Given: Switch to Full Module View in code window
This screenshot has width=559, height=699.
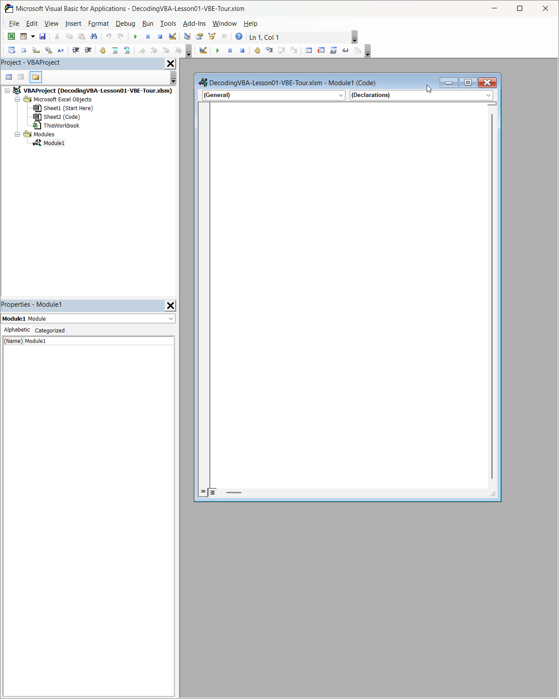Looking at the screenshot, I should pyautogui.click(x=212, y=492).
